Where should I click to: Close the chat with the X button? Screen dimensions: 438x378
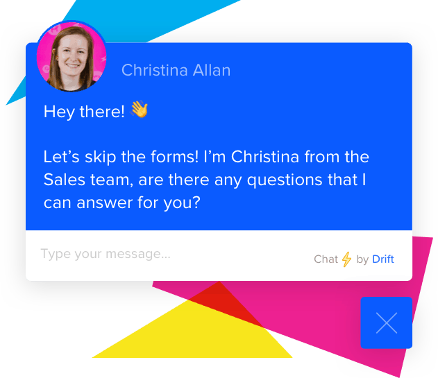(x=387, y=323)
